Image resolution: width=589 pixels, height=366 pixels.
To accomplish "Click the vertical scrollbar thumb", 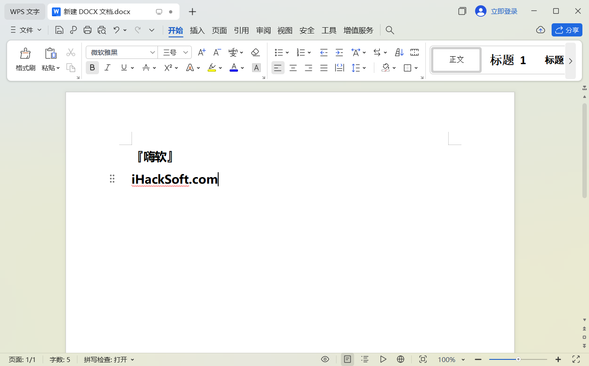I will coord(585,150).
